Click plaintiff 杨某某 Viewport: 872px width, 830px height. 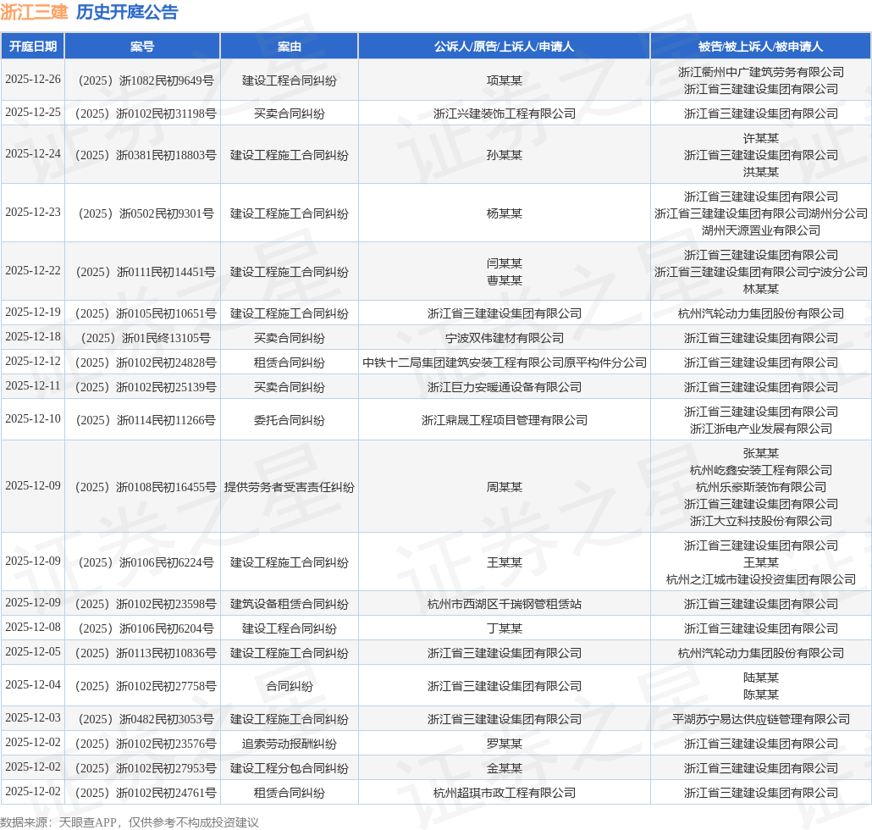[x=505, y=213]
